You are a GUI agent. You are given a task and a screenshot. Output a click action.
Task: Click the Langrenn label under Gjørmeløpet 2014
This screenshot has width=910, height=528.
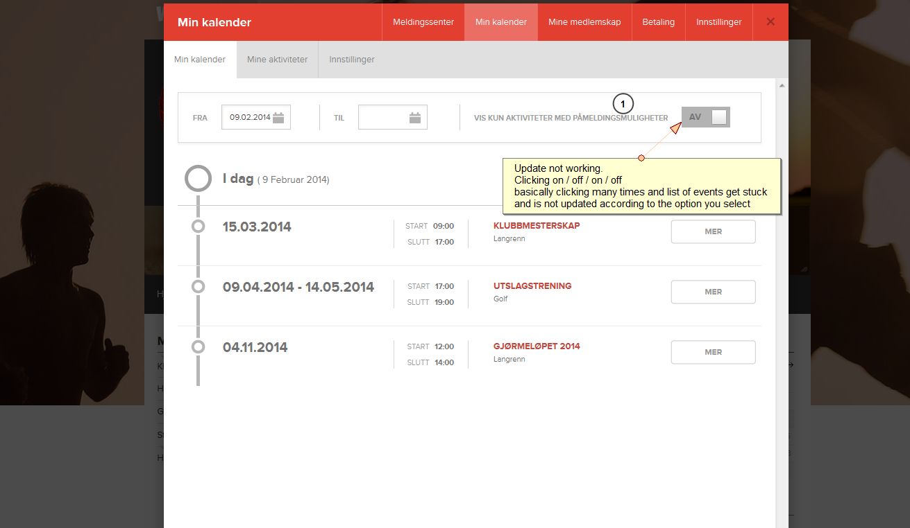click(509, 360)
